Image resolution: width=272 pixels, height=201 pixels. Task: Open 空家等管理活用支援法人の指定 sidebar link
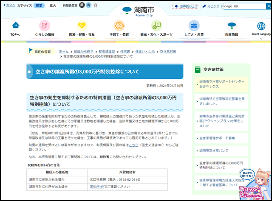pos(221,183)
